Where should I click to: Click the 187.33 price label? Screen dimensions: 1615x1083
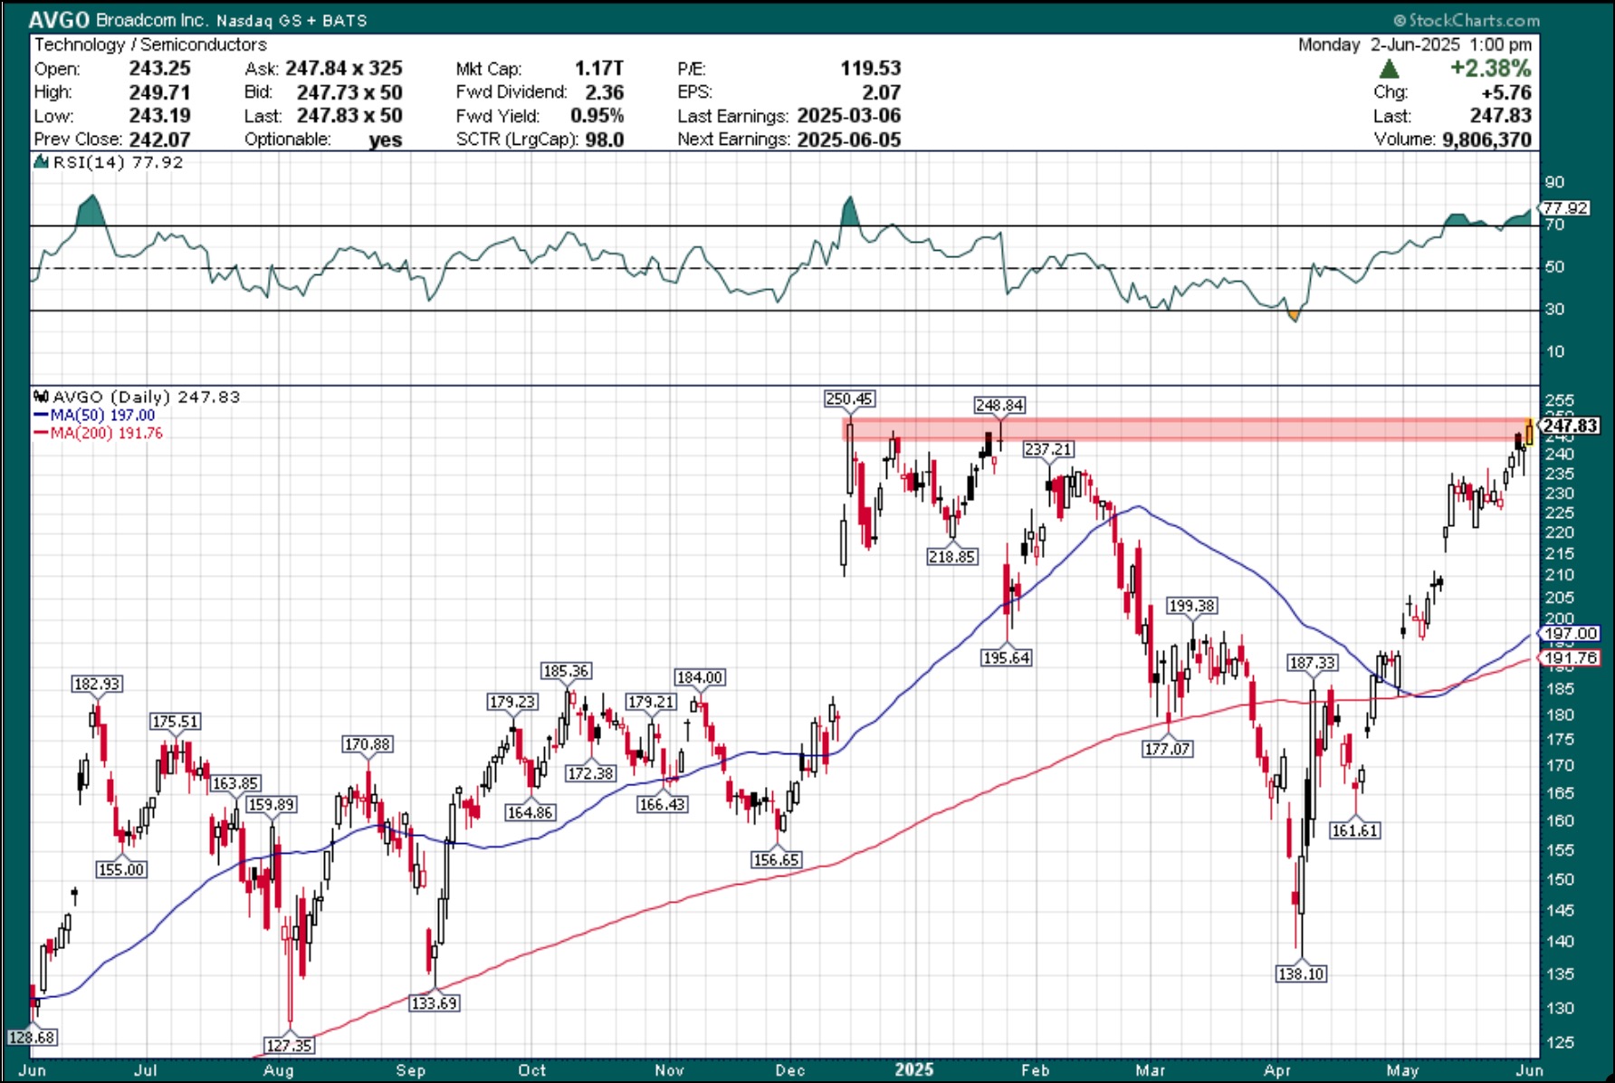pyautogui.click(x=1313, y=663)
